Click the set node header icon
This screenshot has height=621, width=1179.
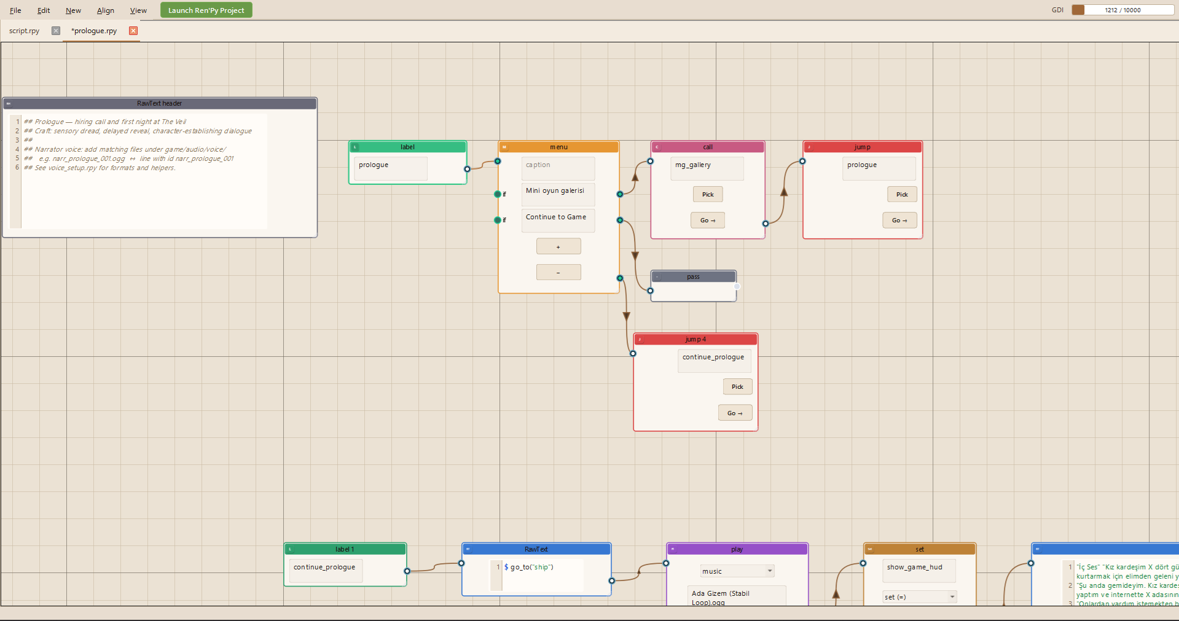[x=870, y=550]
